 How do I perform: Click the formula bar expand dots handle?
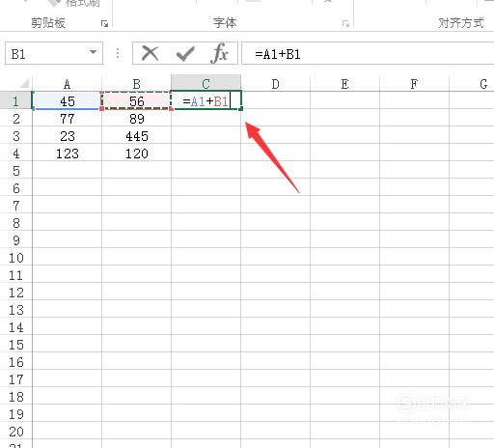click(x=118, y=53)
